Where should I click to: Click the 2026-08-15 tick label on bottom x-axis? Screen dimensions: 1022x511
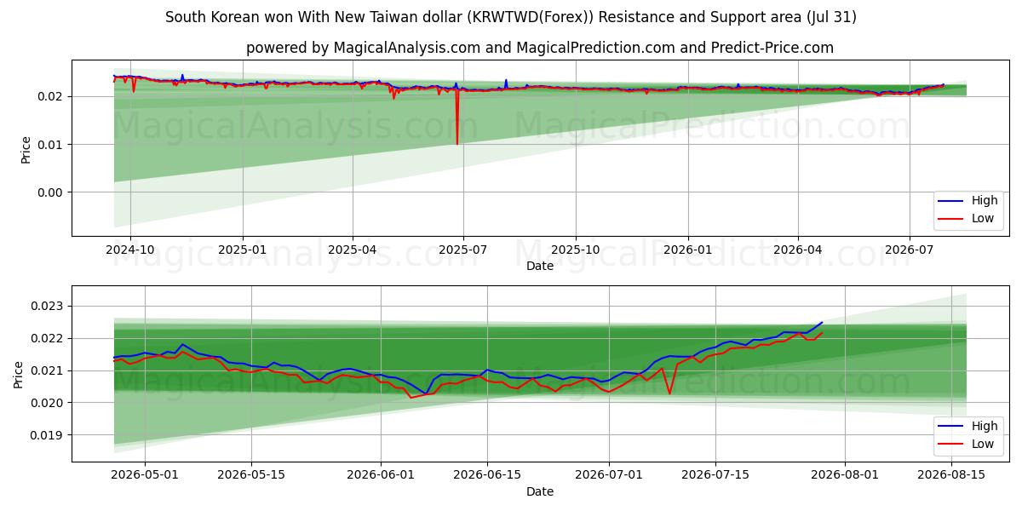953,475
